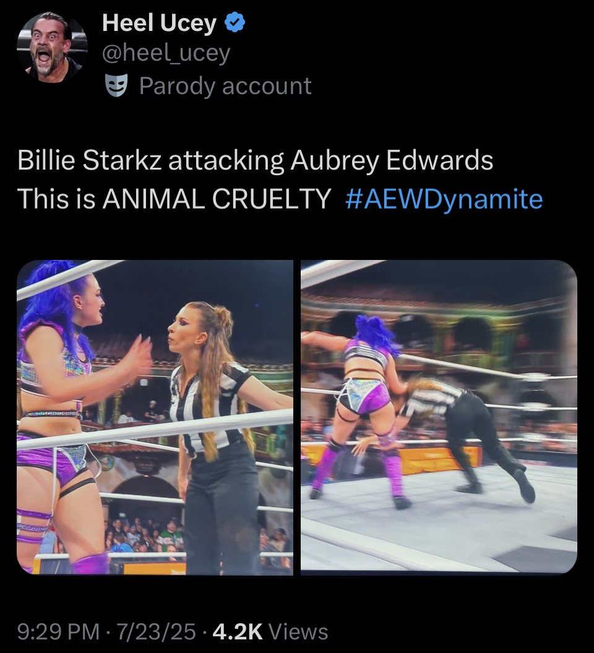Click the blue verified checkmark badge
The width and height of the screenshot is (594, 653).
(x=235, y=22)
